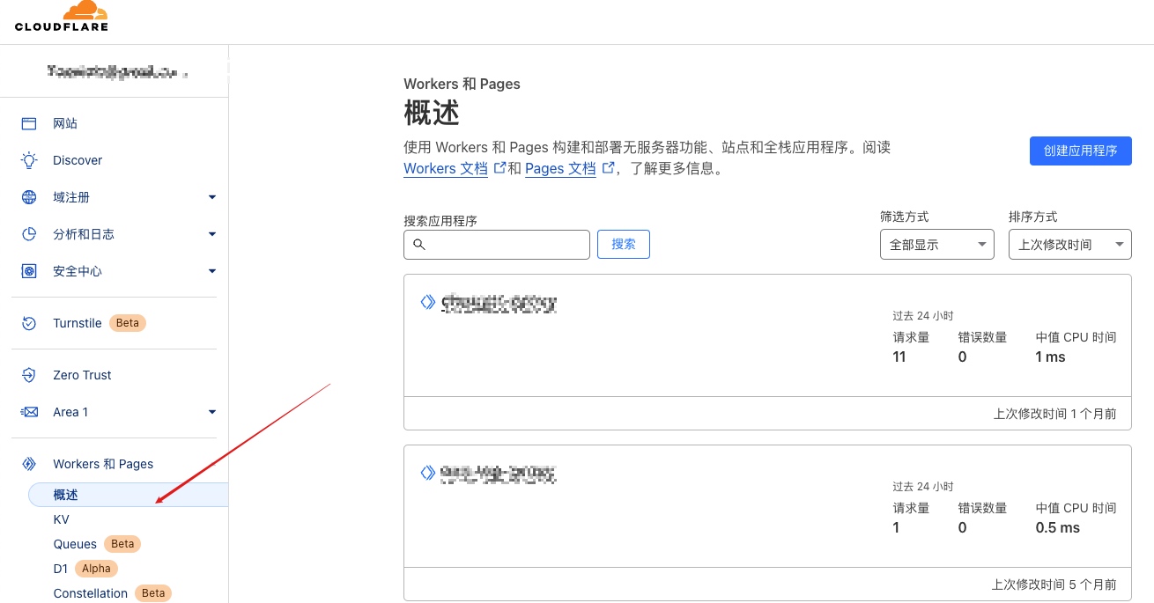Click 上次修改时间 5 个月前 text
Screen dimensions: 1154x603
coord(1054,585)
